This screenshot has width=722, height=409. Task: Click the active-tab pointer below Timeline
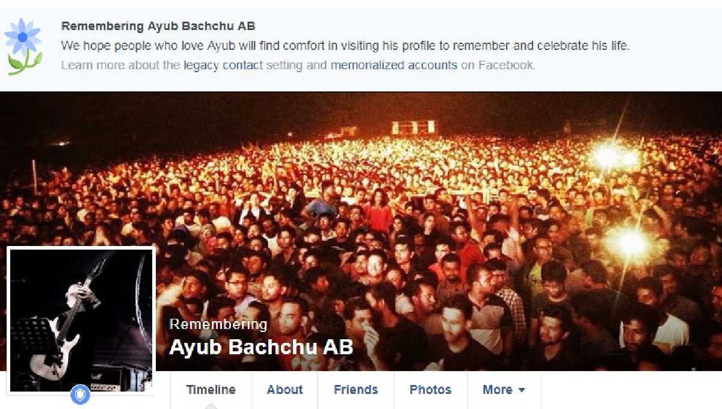[211, 406]
